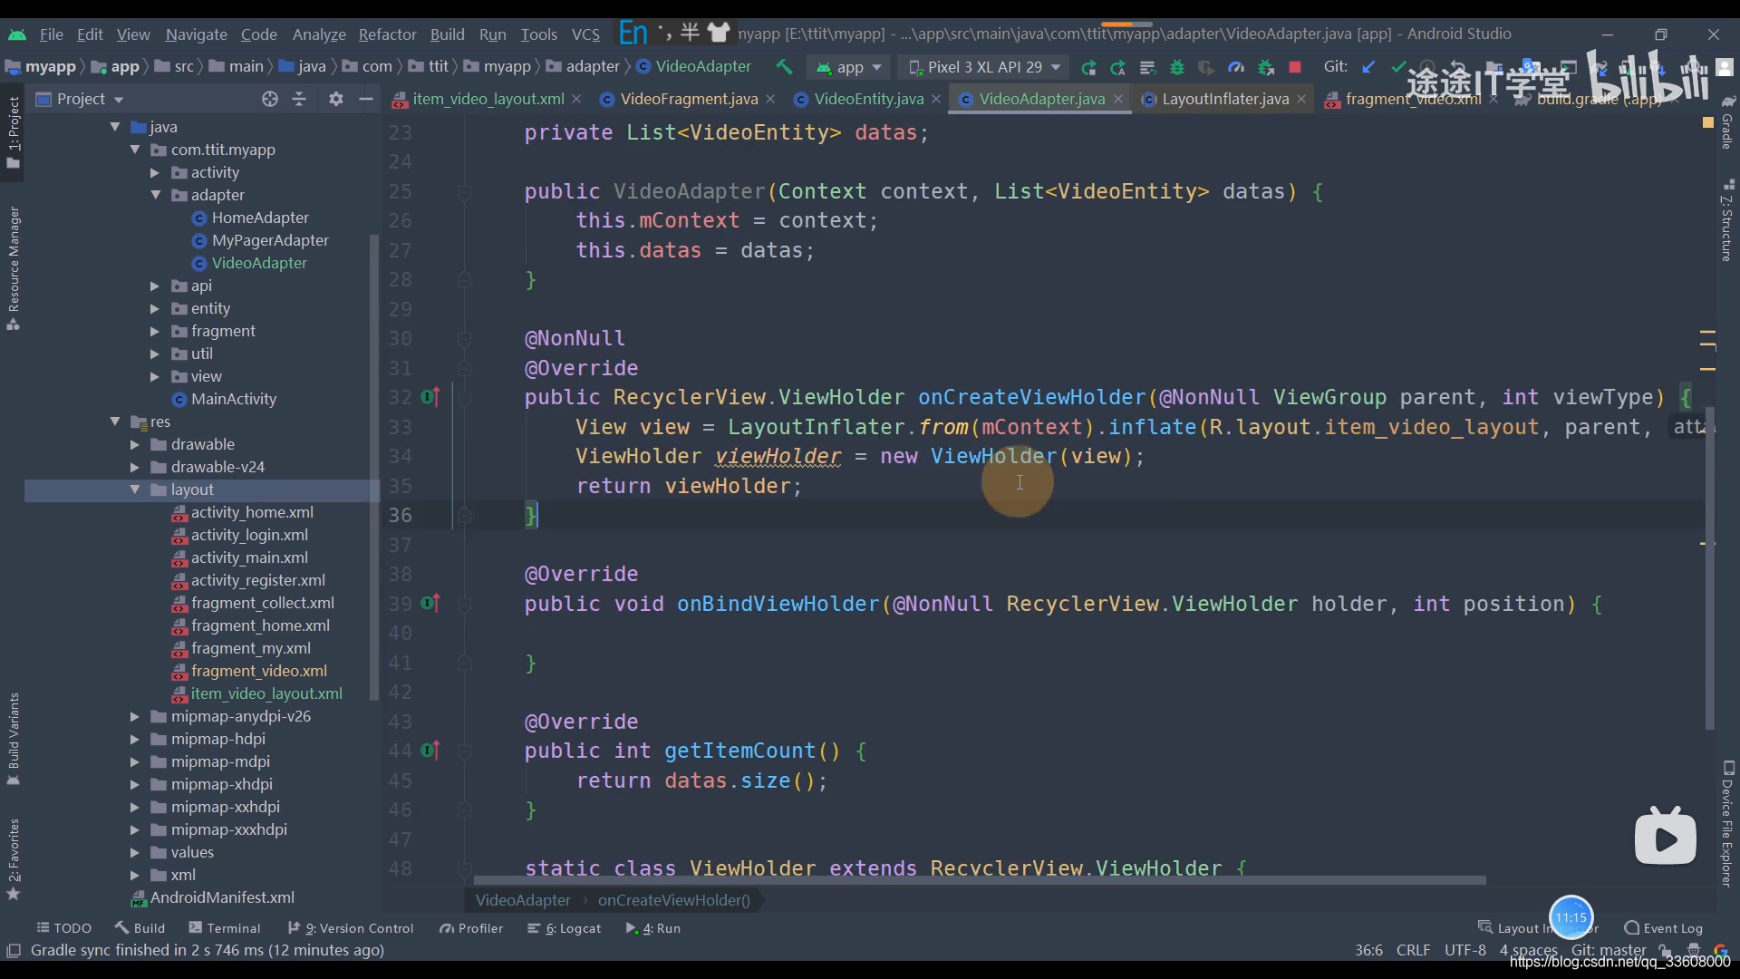Open the Resource Manager side panel
Image resolution: width=1740 pixels, height=979 pixels.
(14, 268)
